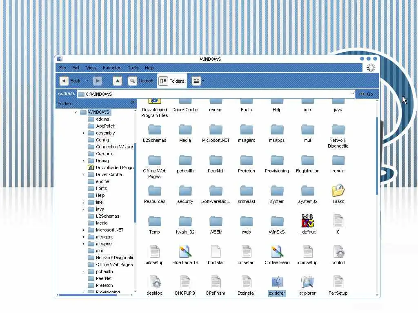Expand the msapps tree node
The width and height of the screenshot is (418, 313).
click(x=83, y=244)
